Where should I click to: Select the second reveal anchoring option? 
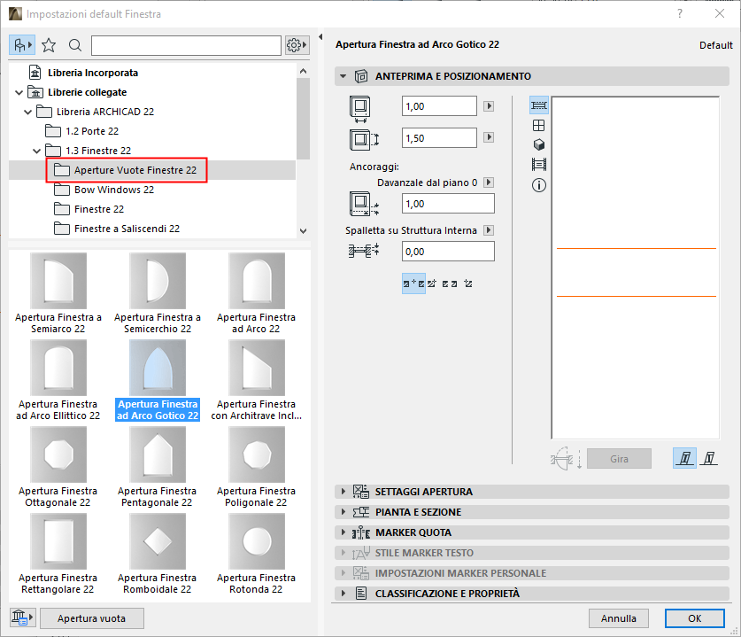tap(431, 284)
